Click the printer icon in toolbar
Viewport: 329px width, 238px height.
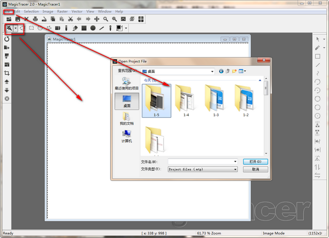tap(35, 19)
